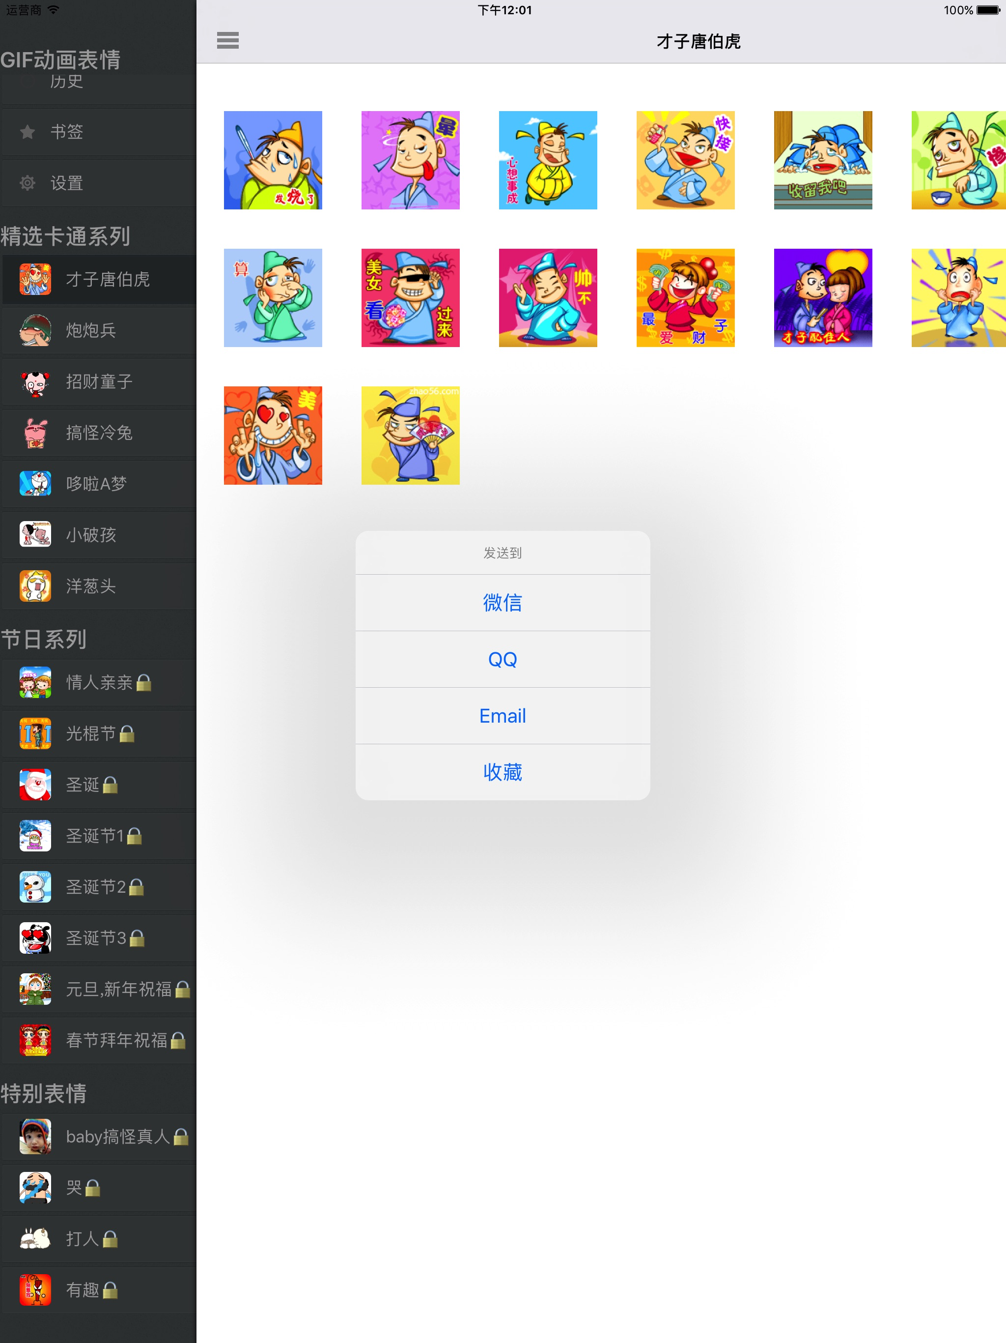The image size is (1006, 1343).
Task: Open the 打人 series icon
Action: click(35, 1239)
